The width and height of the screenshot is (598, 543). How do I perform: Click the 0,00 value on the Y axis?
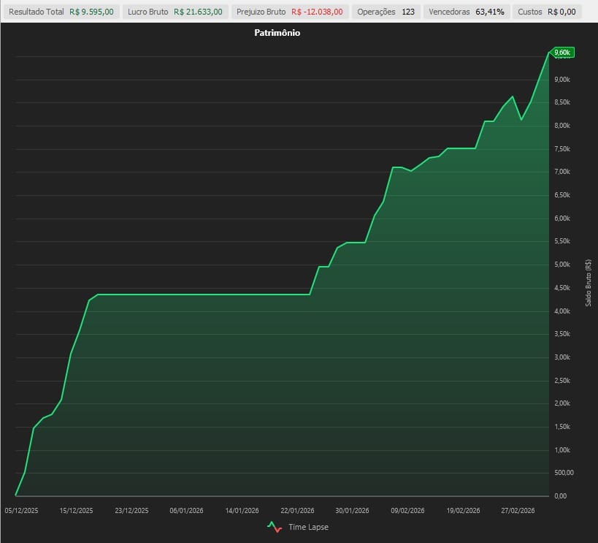pos(560,496)
